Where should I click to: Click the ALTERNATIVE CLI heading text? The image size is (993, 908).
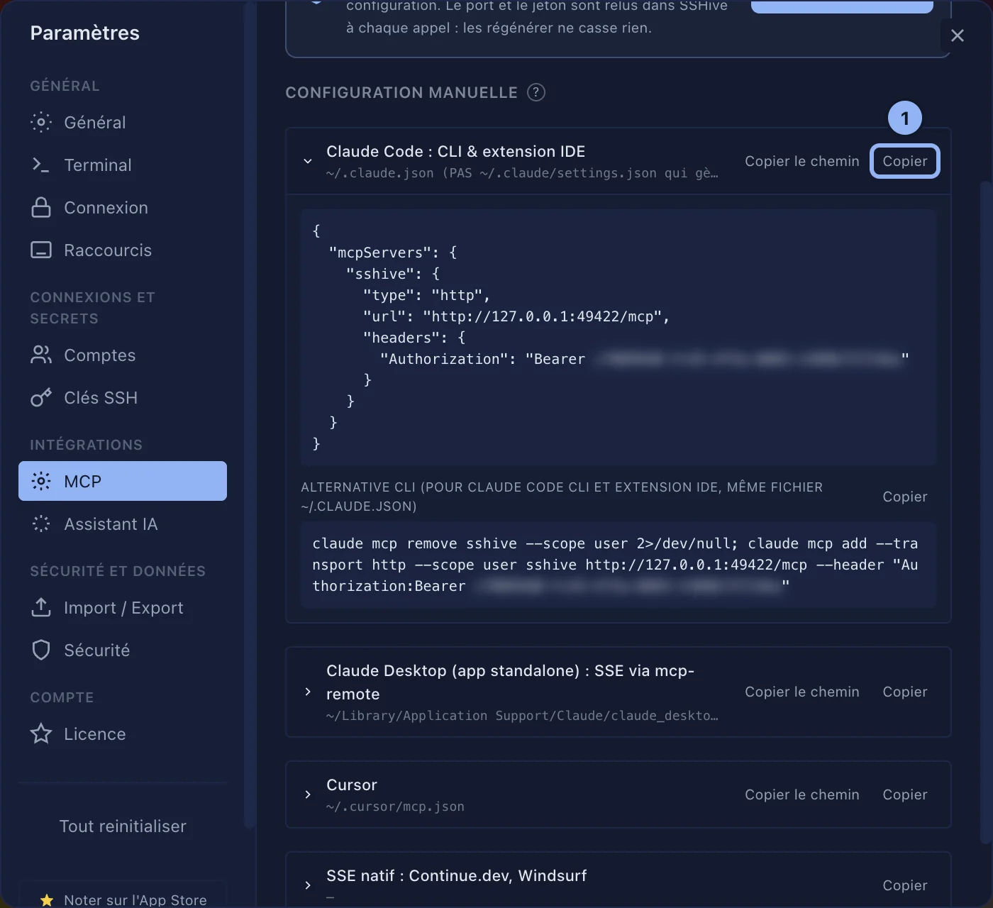point(562,497)
